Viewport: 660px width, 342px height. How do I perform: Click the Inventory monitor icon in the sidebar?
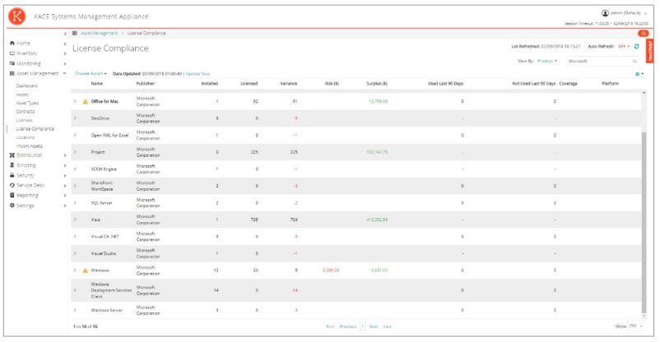12,53
